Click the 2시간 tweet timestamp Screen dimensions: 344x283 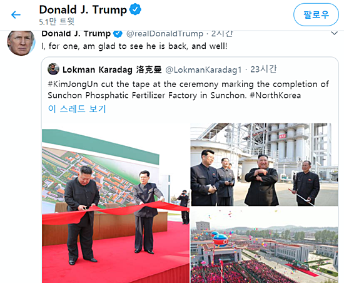222,34
